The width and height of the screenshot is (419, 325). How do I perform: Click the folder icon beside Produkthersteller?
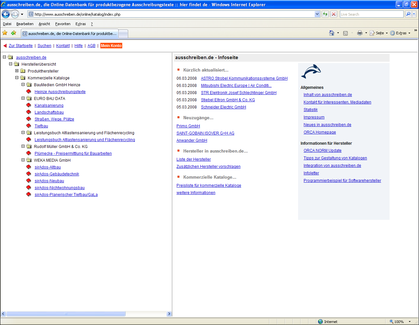coord(23,71)
